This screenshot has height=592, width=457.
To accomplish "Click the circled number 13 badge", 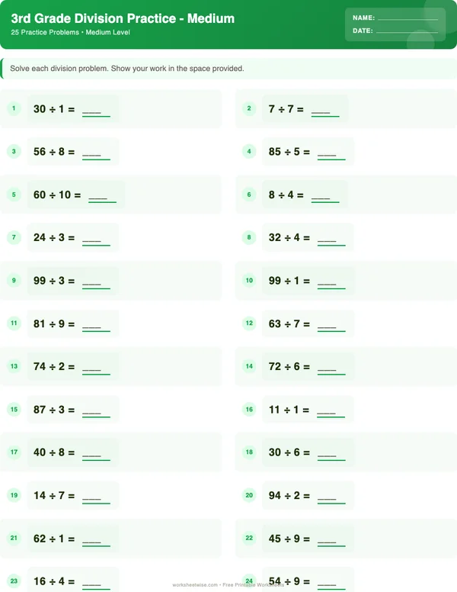I will coord(14,366).
